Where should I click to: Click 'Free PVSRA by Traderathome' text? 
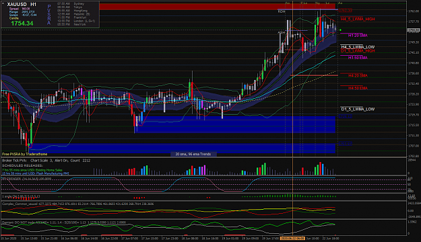25,154
